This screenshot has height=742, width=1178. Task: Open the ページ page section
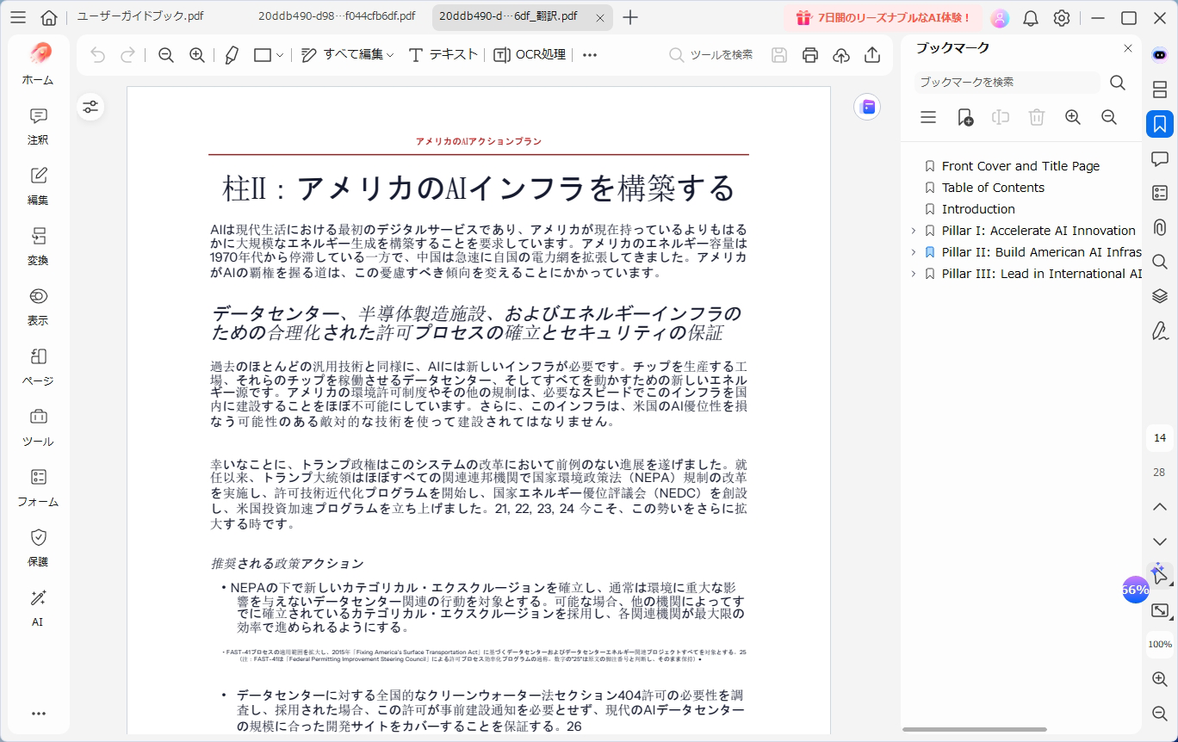point(38,368)
